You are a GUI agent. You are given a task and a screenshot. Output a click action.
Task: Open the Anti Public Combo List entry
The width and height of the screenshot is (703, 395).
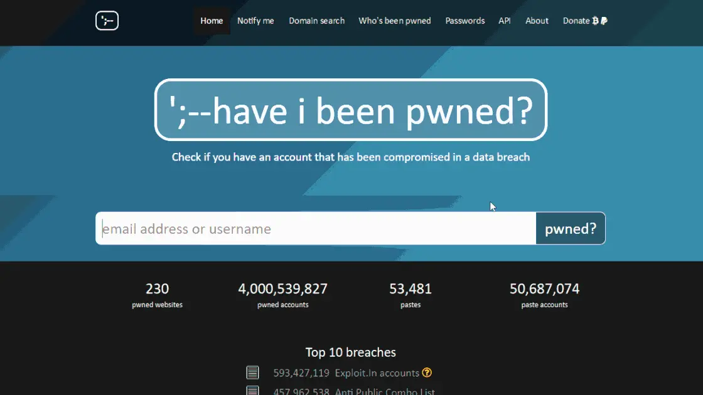(x=385, y=391)
